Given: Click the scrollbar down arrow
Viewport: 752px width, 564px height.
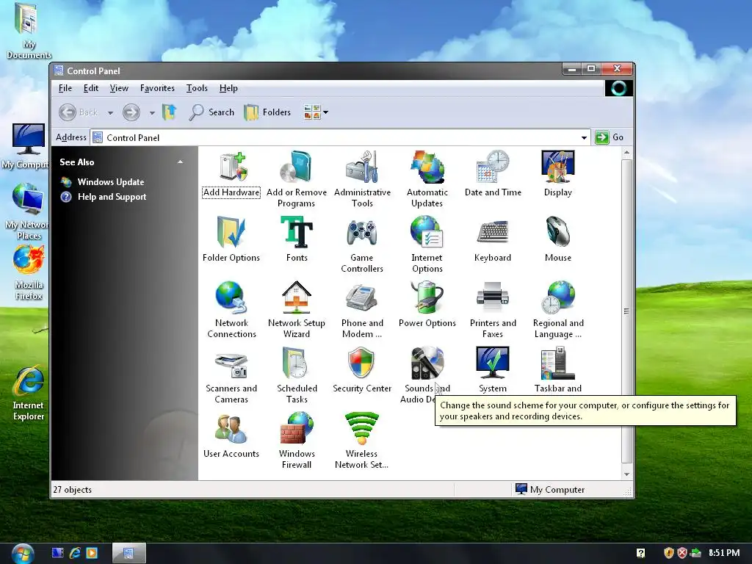Looking at the screenshot, I should (x=626, y=474).
